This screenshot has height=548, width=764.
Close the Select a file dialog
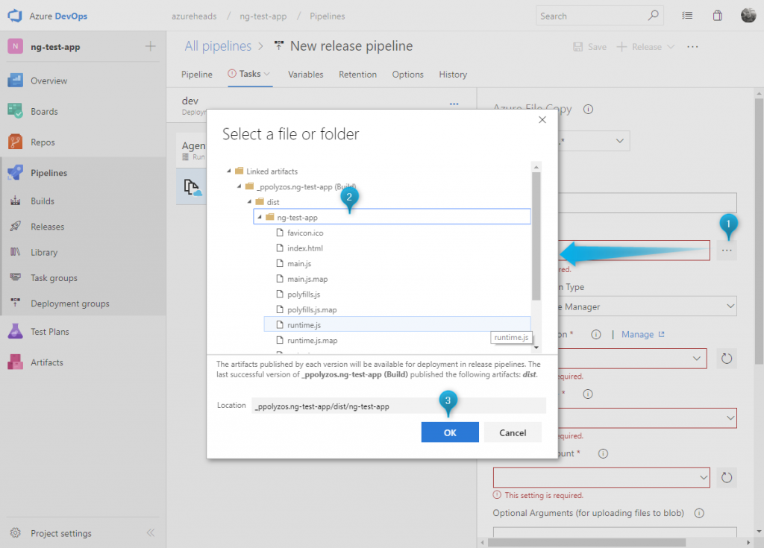pos(542,119)
